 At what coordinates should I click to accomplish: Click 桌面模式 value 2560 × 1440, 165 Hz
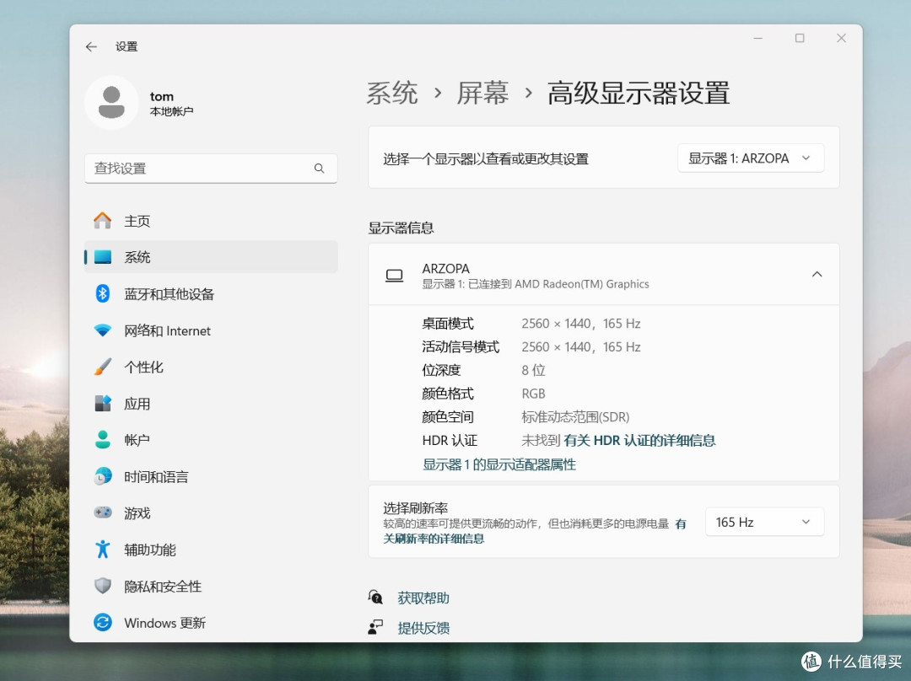pyautogui.click(x=581, y=324)
